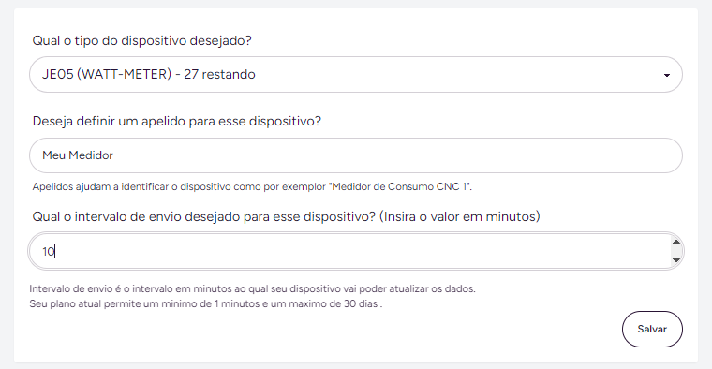Click the '(Insira o valor em minutos)' instruction
712x369 pixels.
[x=460, y=216]
